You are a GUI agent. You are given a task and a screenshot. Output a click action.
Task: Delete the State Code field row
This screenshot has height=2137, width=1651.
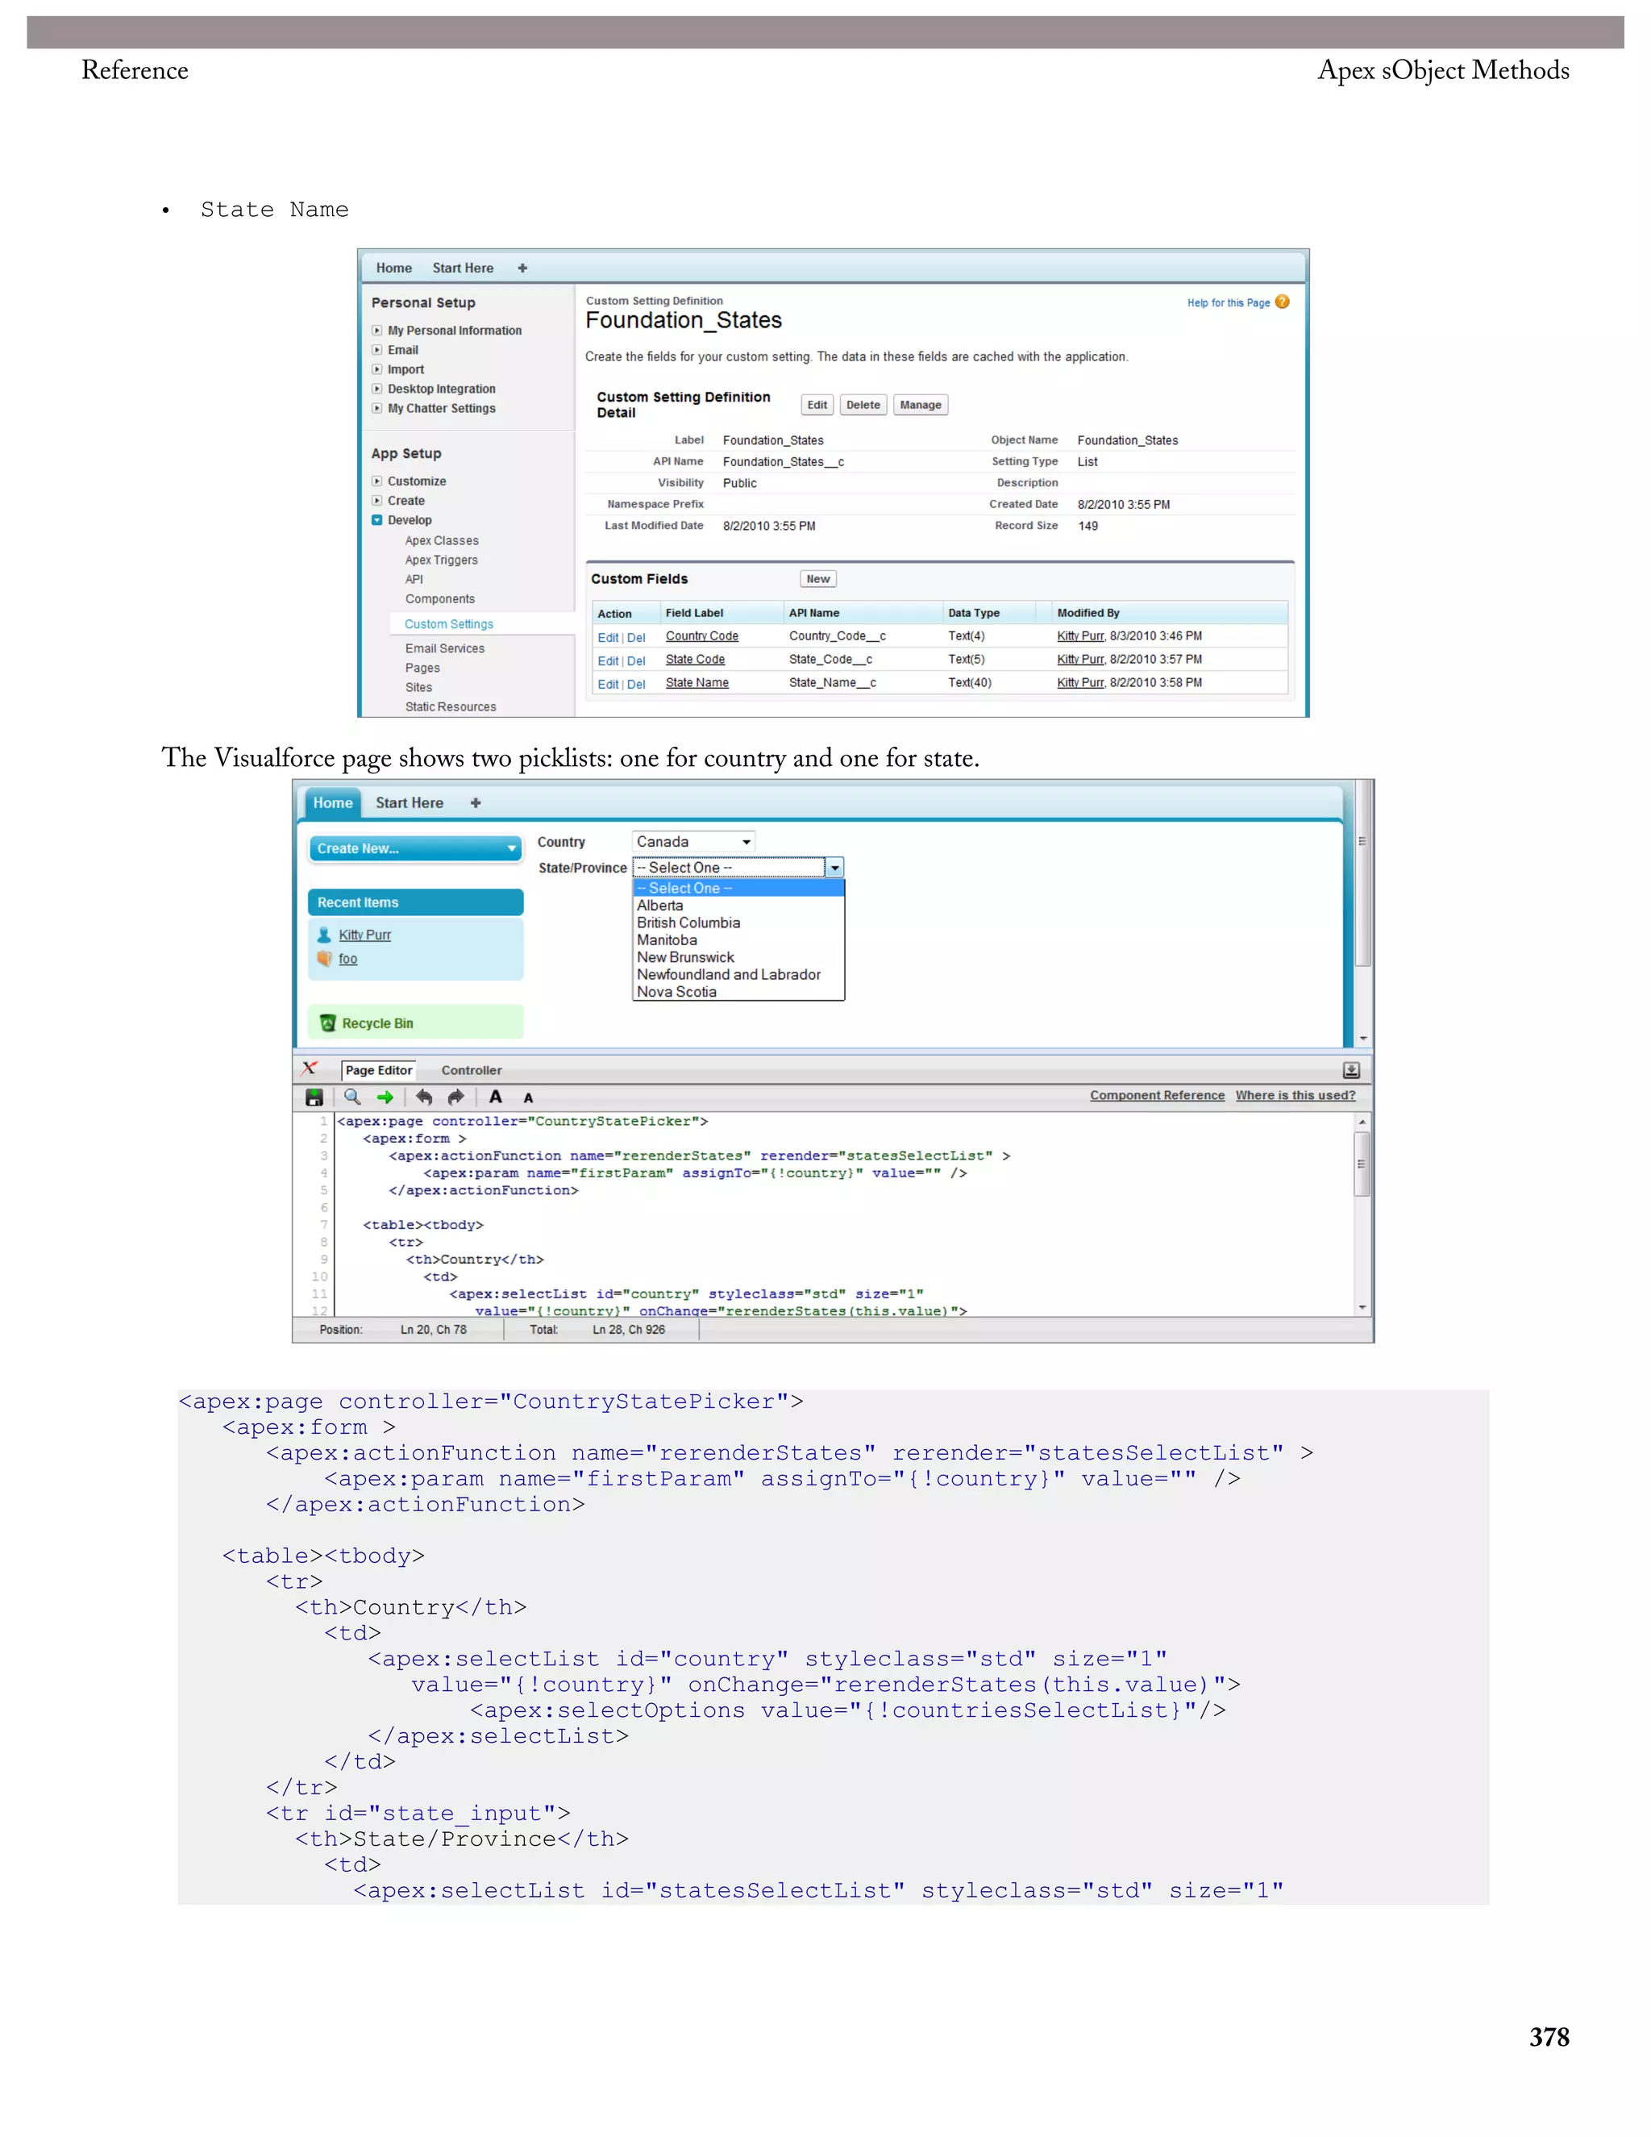tap(636, 661)
